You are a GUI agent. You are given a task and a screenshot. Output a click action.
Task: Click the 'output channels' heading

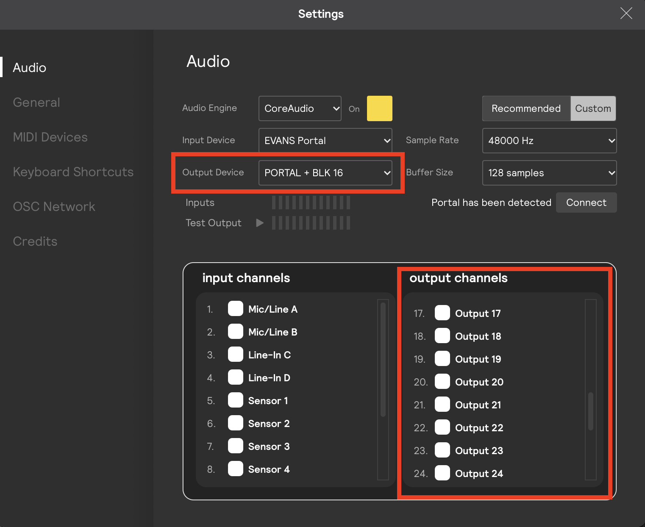click(459, 278)
